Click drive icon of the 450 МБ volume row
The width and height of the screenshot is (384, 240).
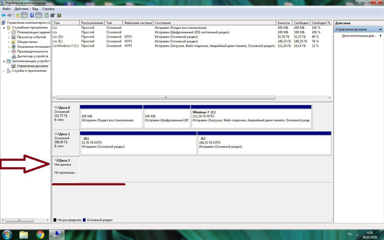pyautogui.click(x=55, y=28)
